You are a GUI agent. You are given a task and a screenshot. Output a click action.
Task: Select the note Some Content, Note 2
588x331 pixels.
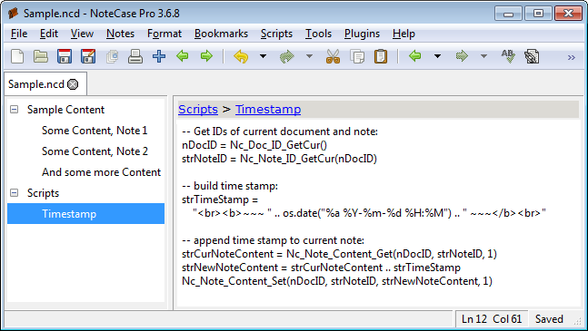pyautogui.click(x=95, y=151)
